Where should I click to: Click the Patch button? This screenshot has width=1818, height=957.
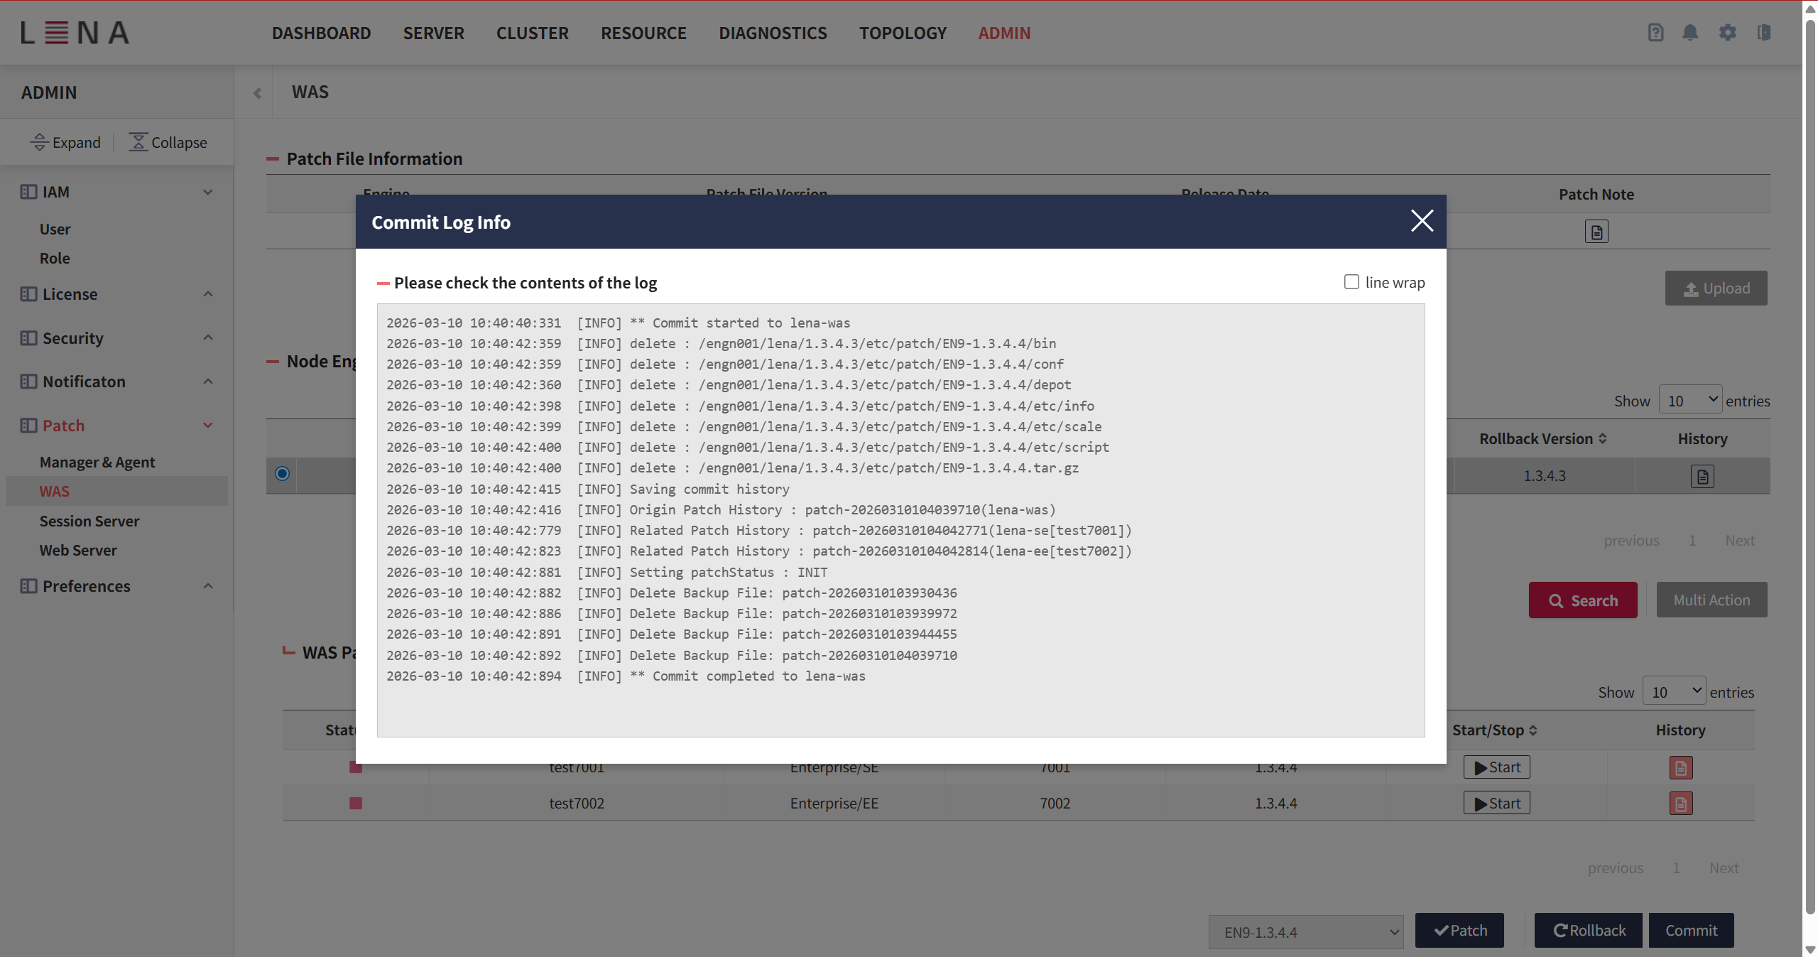coord(1459,931)
